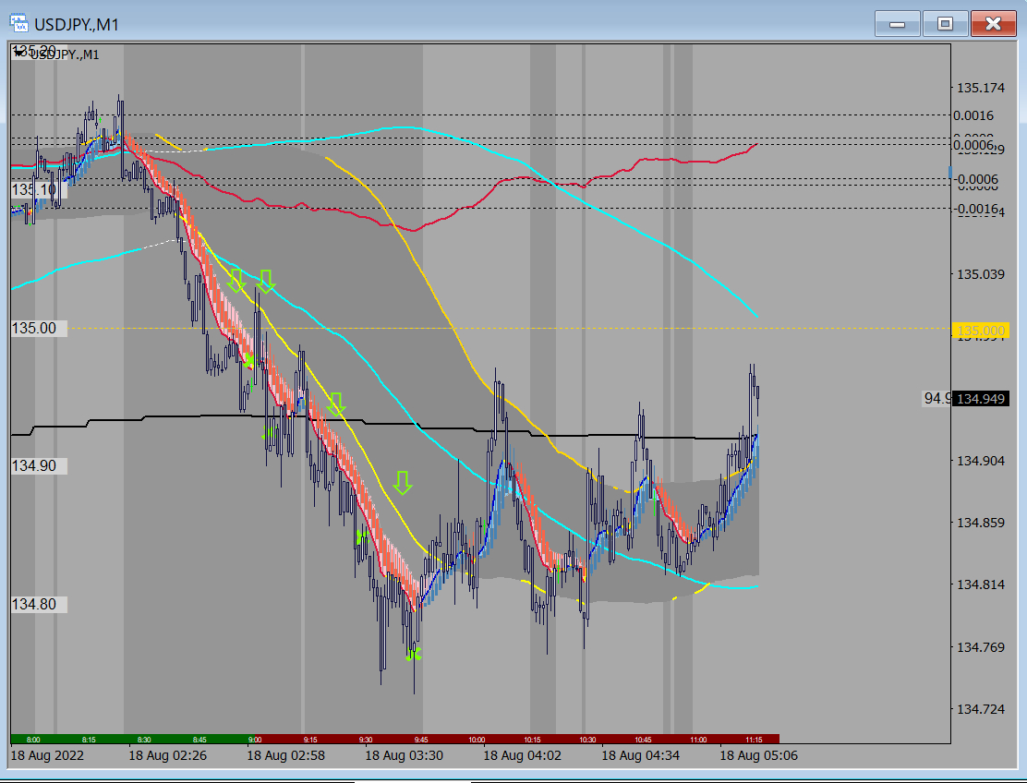
Task: Click the 8:00 green session bar segment
Action: (33, 739)
